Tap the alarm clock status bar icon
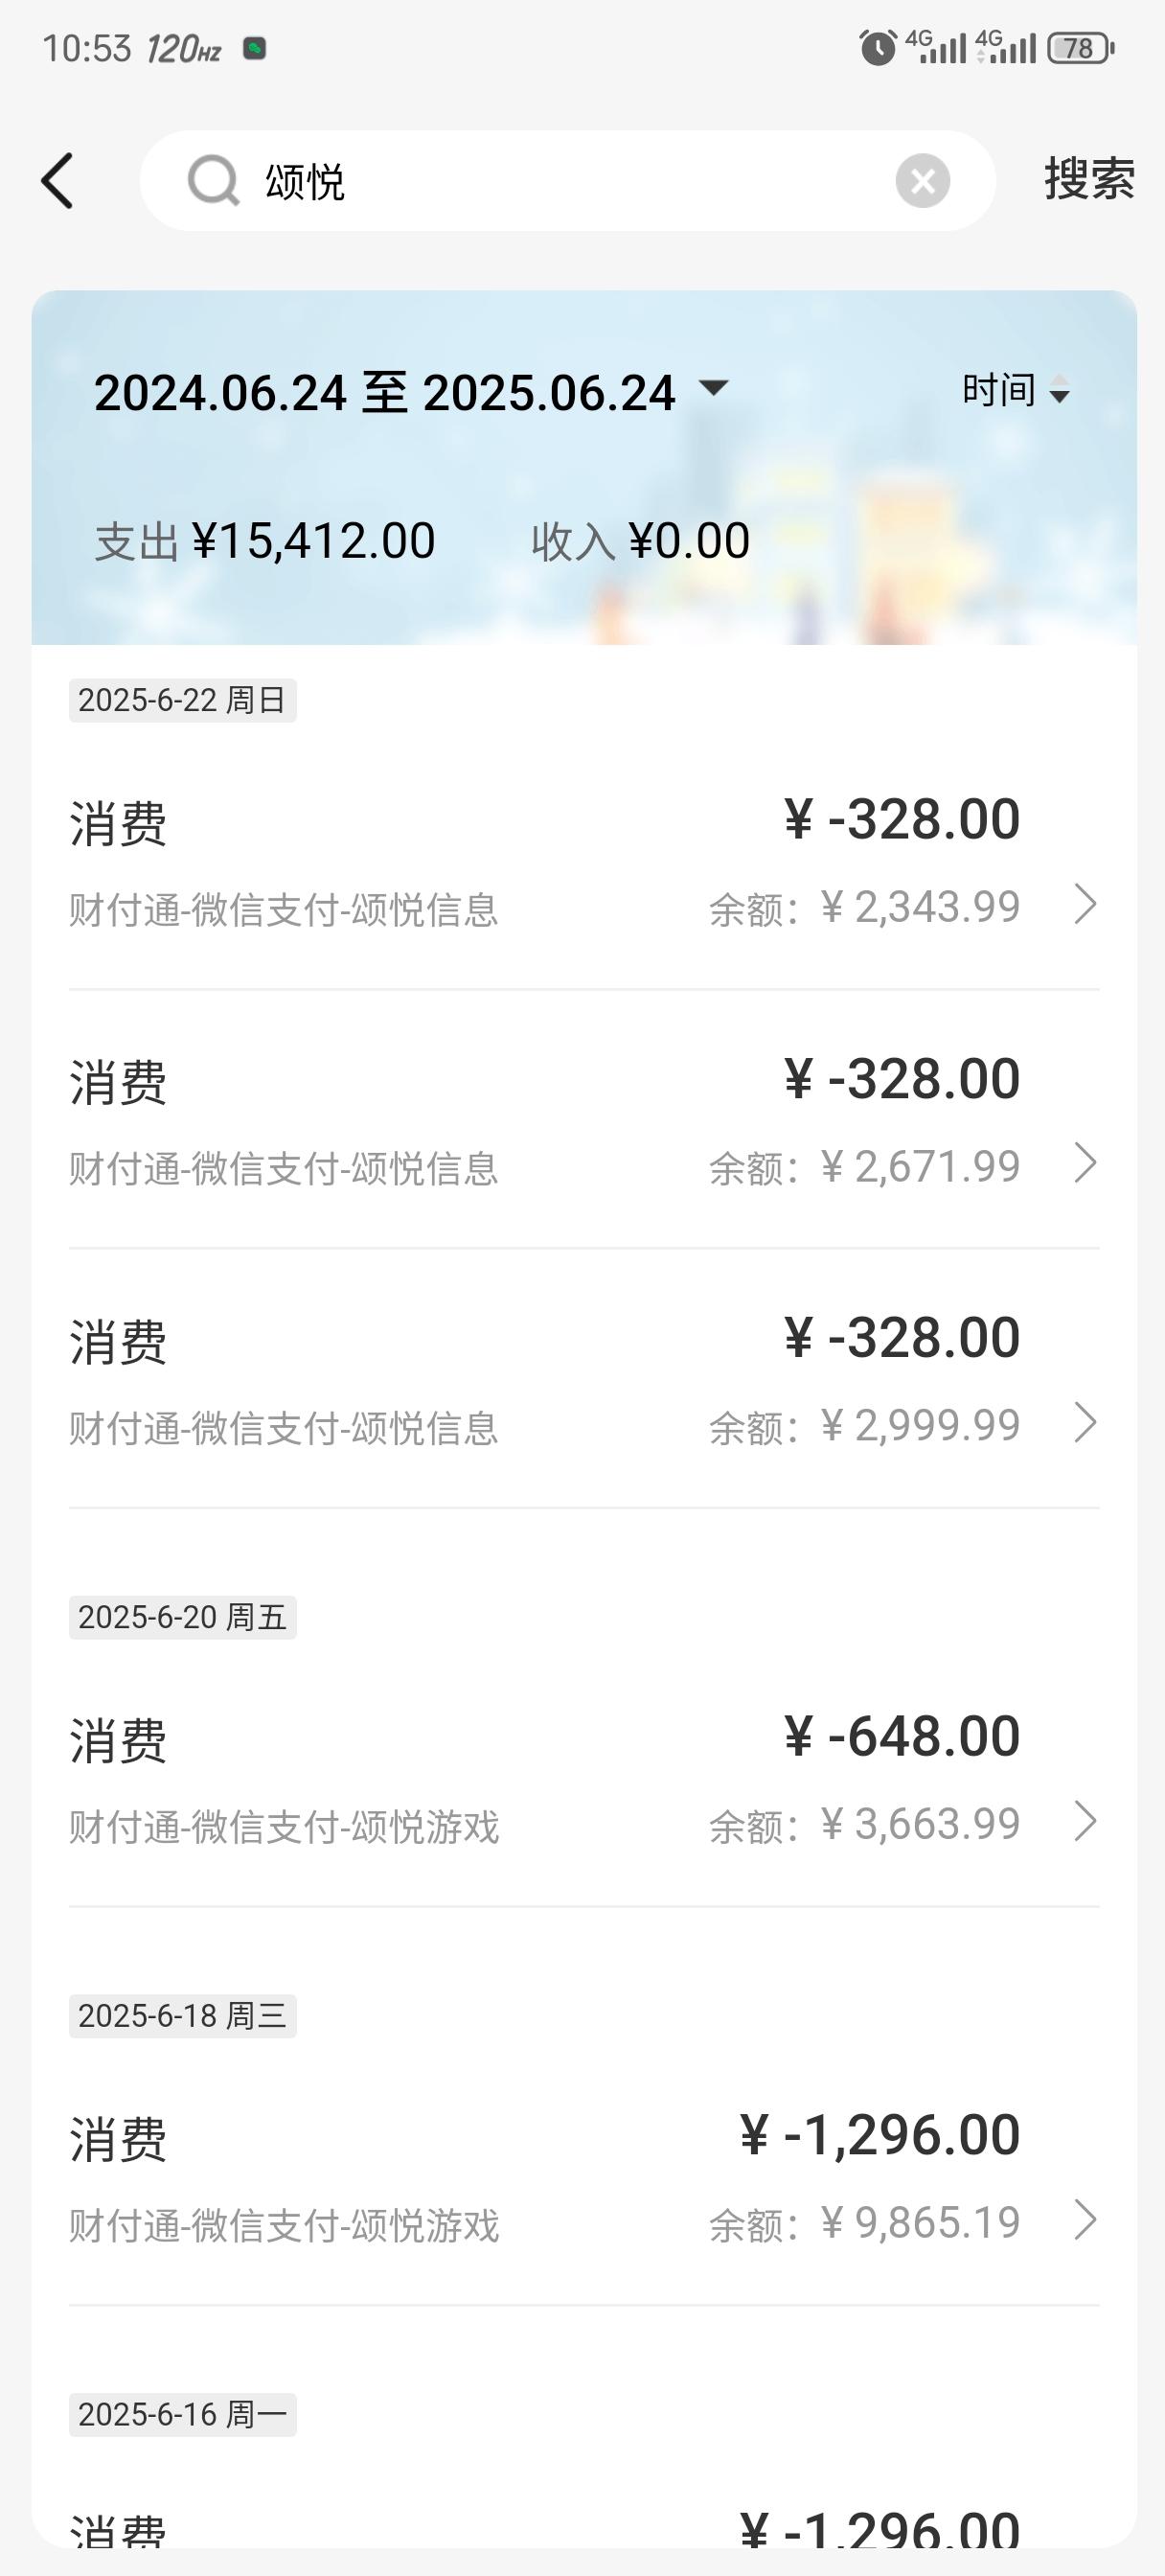Screen dimensions: 1165x2576 click(878, 48)
